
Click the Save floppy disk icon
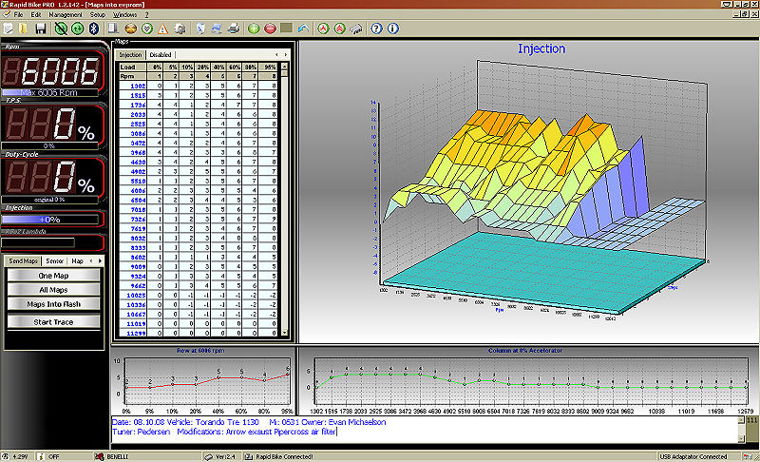(x=40, y=29)
